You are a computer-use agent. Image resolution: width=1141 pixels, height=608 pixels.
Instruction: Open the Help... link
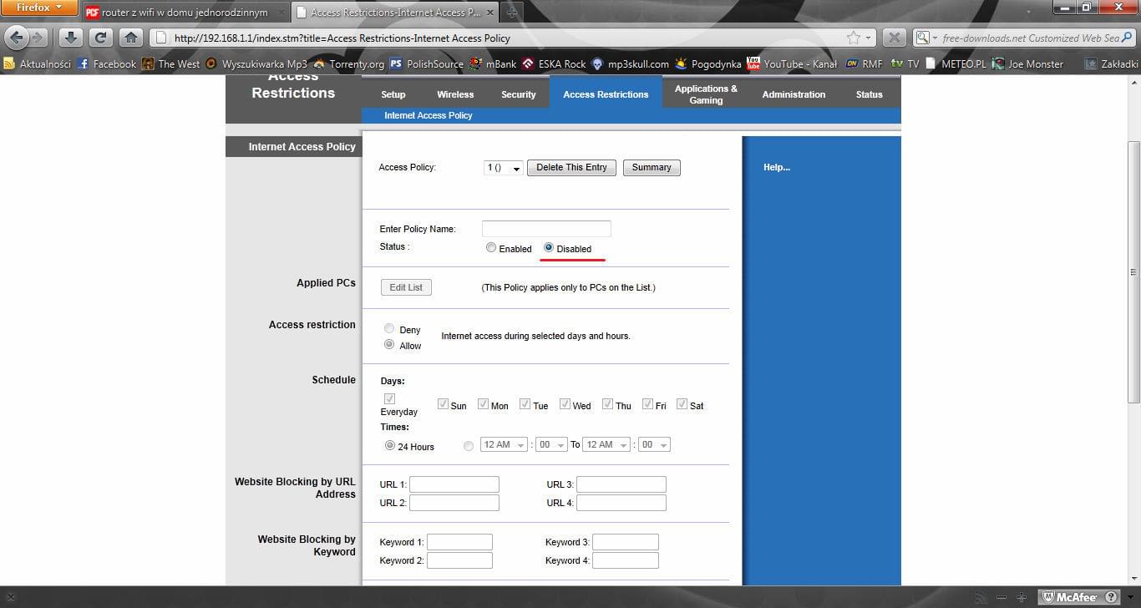click(777, 168)
